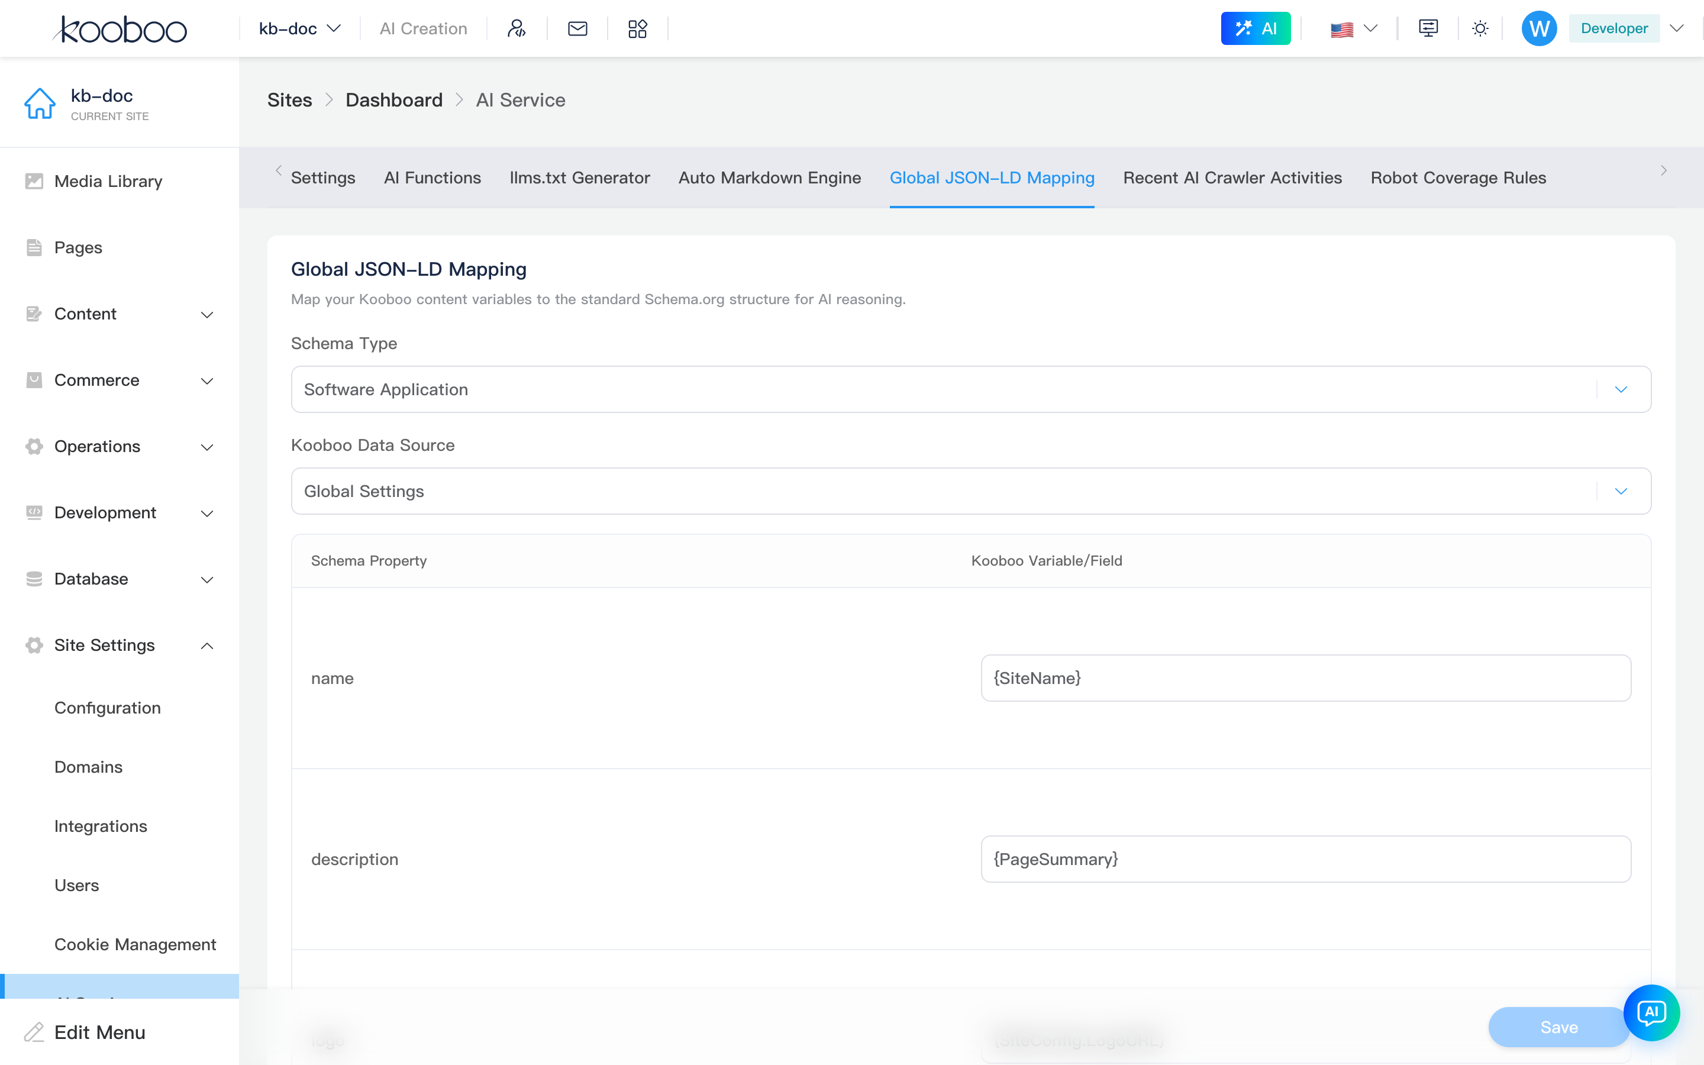Viewport: 1704px width, 1065px height.
Task: Click Edit Menu at the sidebar bottom
Action: (100, 1032)
